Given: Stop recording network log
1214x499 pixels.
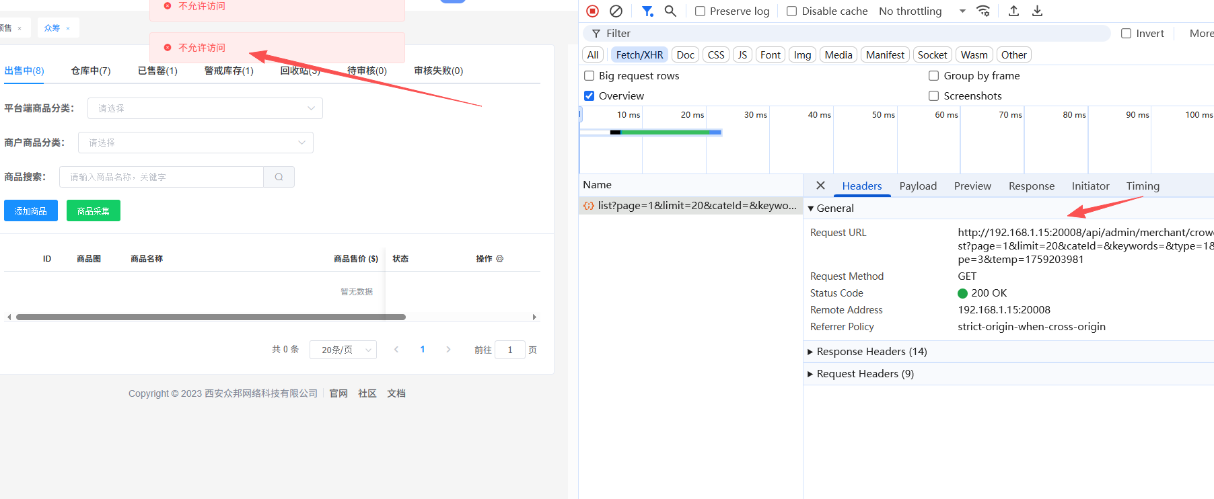Looking at the screenshot, I should pyautogui.click(x=592, y=11).
